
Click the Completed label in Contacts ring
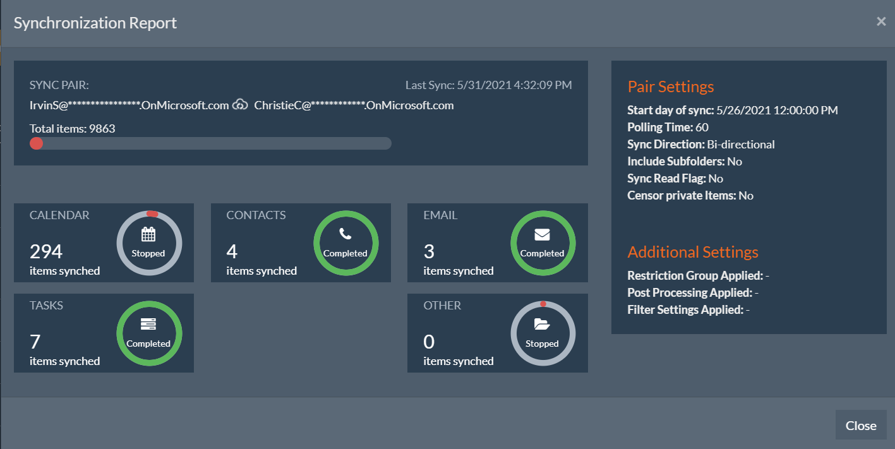[345, 253]
